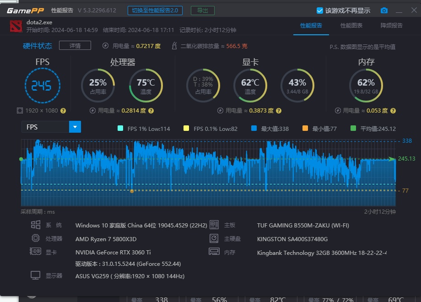Click the 主板 motherboard icon beside TUF GAMING

point(214,225)
